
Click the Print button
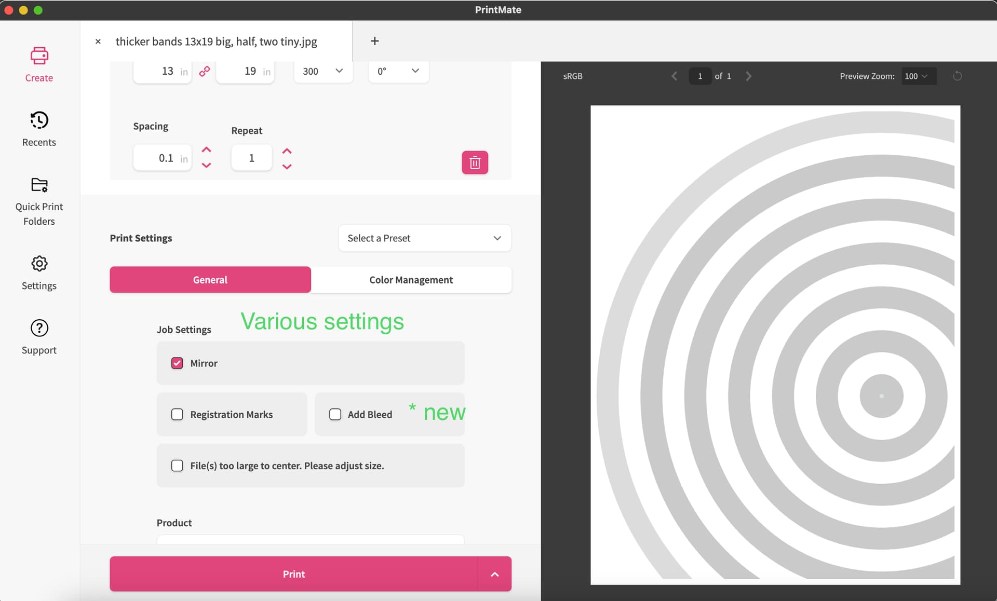(x=293, y=574)
